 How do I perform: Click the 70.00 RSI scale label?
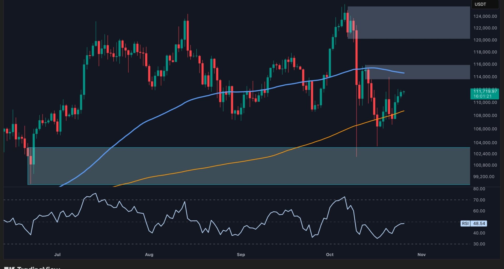479,200
